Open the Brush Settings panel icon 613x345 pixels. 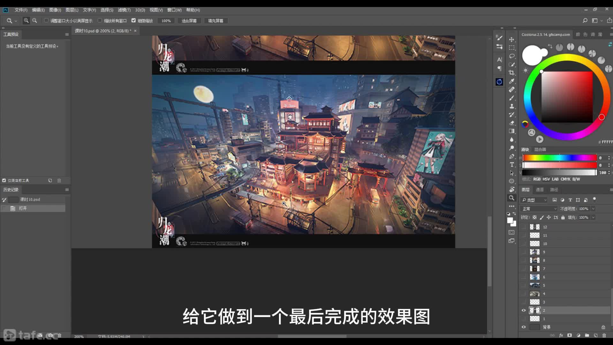(x=499, y=38)
